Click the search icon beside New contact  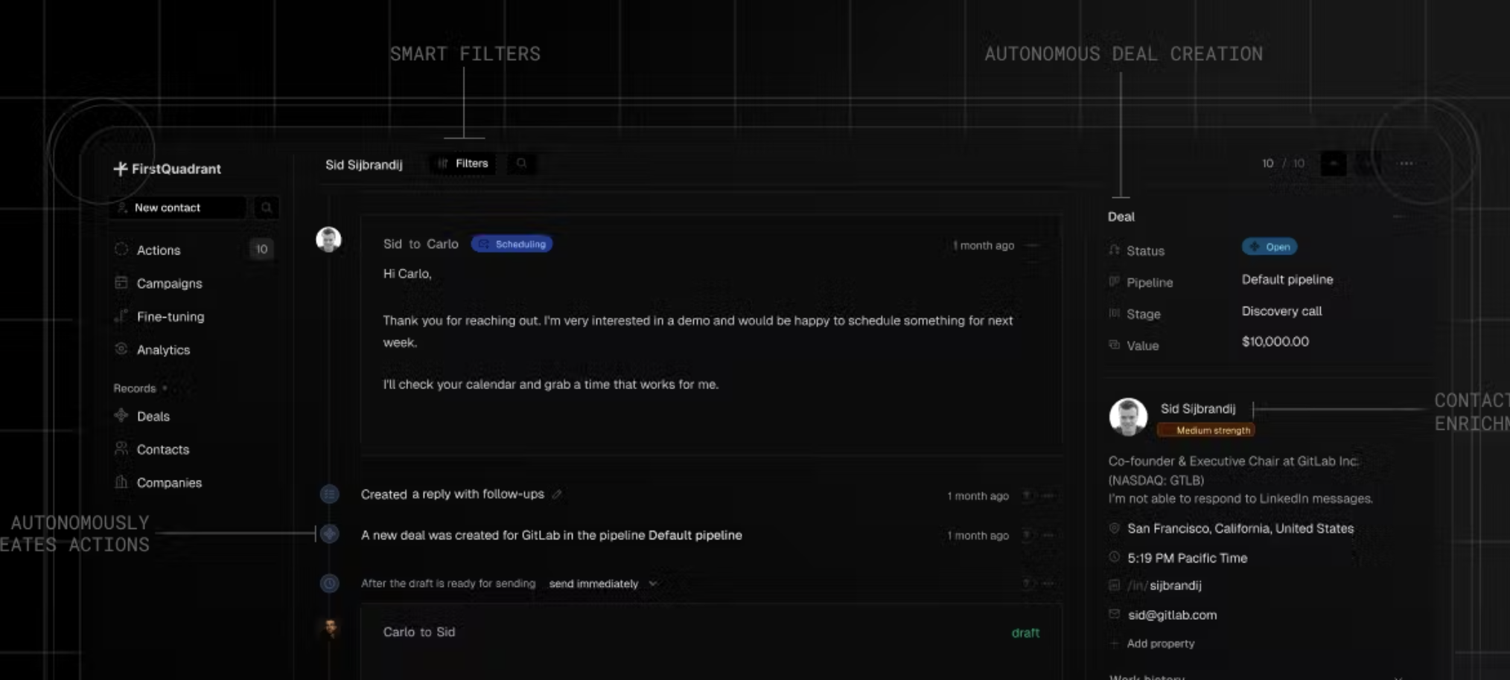pyautogui.click(x=266, y=208)
